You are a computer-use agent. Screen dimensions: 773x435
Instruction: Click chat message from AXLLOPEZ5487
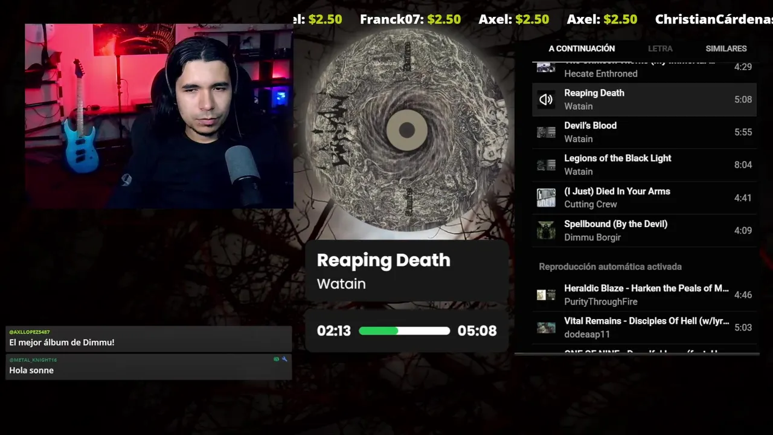[149, 338]
